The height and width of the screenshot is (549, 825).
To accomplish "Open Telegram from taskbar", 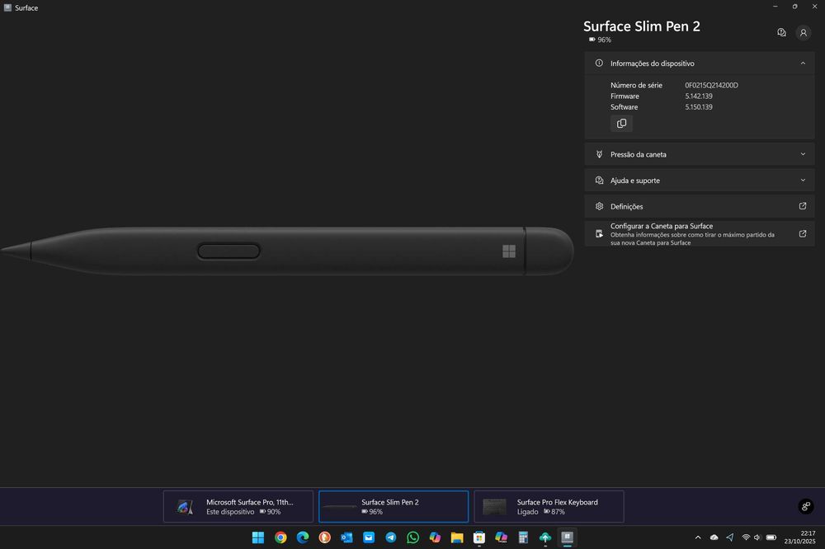I will coord(391,537).
